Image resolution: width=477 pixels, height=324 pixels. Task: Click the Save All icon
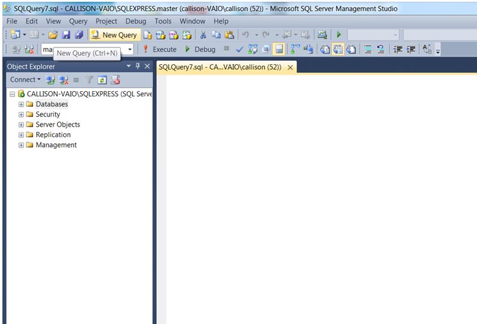79,35
